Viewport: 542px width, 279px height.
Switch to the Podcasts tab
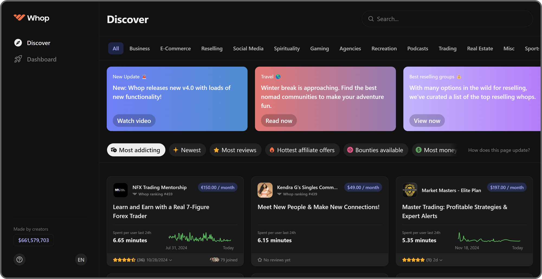418,48
